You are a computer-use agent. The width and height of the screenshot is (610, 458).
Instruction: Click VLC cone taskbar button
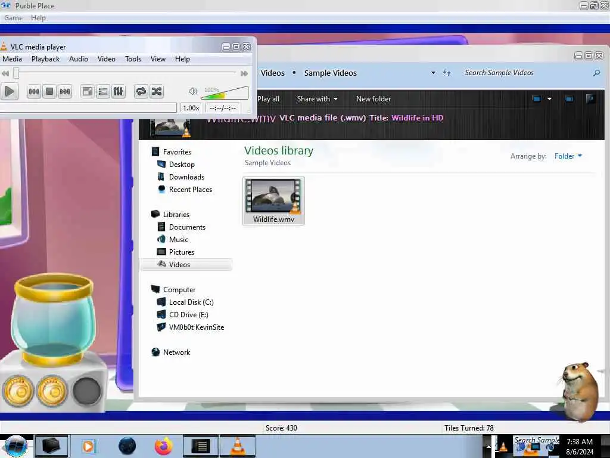[x=238, y=446]
